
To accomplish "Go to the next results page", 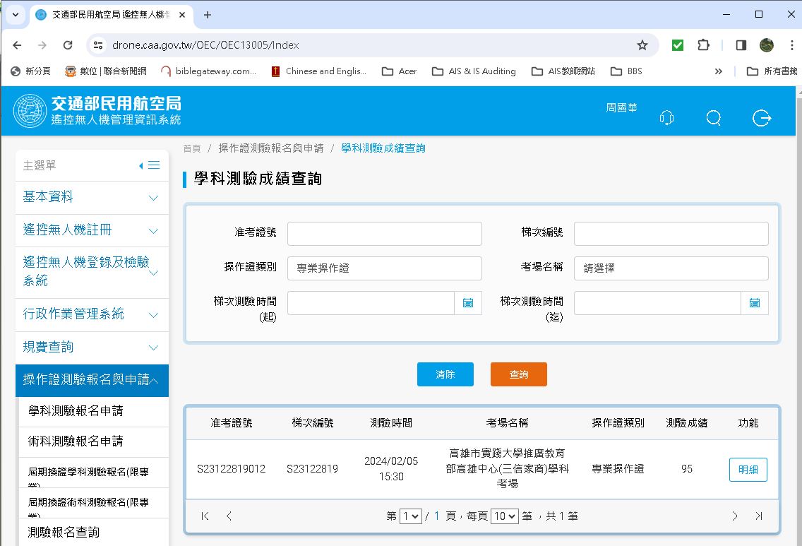I will coord(734,516).
